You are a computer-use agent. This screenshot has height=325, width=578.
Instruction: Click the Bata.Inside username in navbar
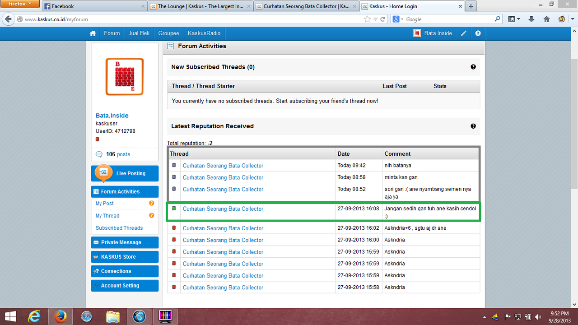438,33
